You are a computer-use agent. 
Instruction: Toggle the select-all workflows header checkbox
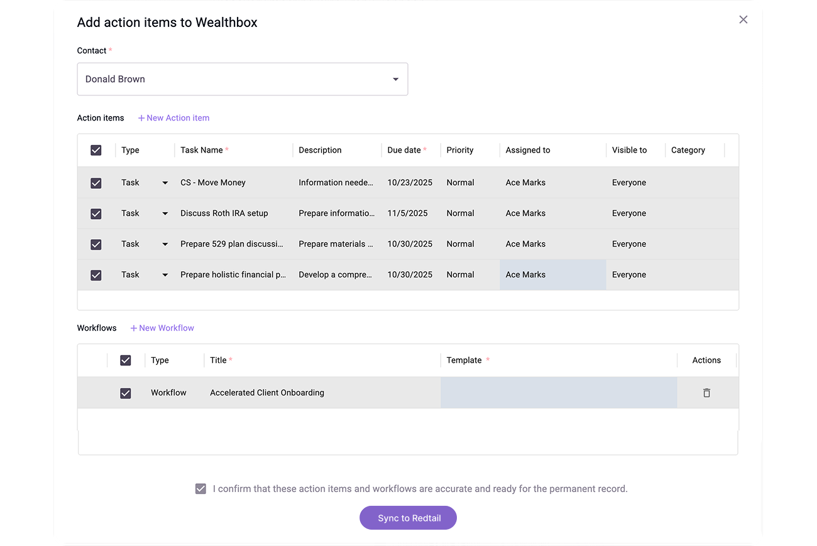(126, 361)
